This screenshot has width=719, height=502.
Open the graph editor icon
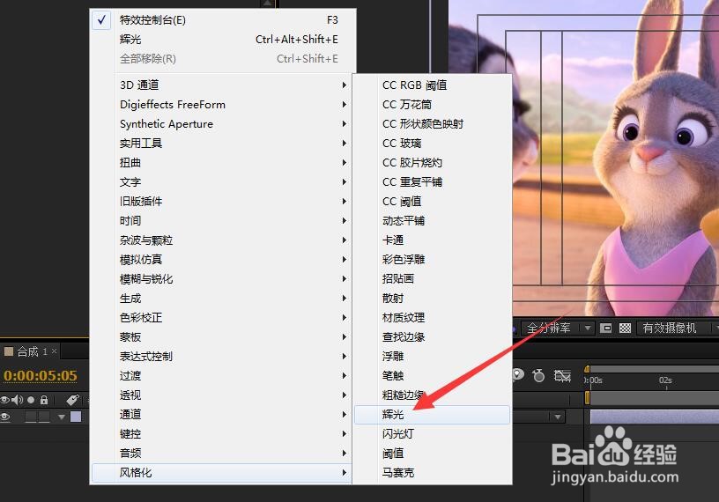point(562,376)
